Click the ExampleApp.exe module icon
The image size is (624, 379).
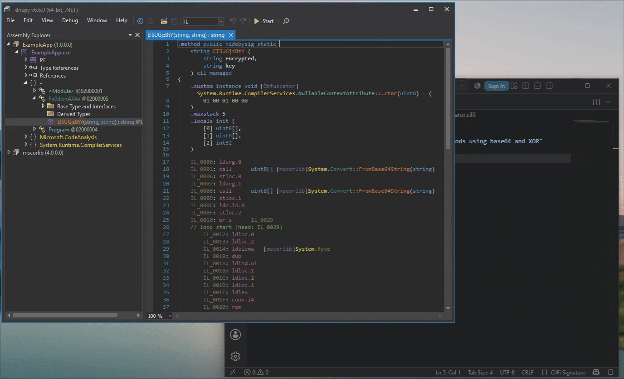24,53
